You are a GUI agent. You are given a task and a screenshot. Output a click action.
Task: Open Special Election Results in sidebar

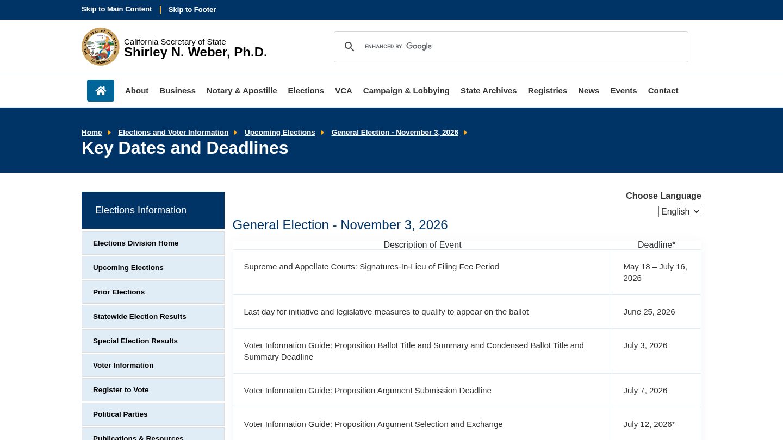pyautogui.click(x=153, y=341)
